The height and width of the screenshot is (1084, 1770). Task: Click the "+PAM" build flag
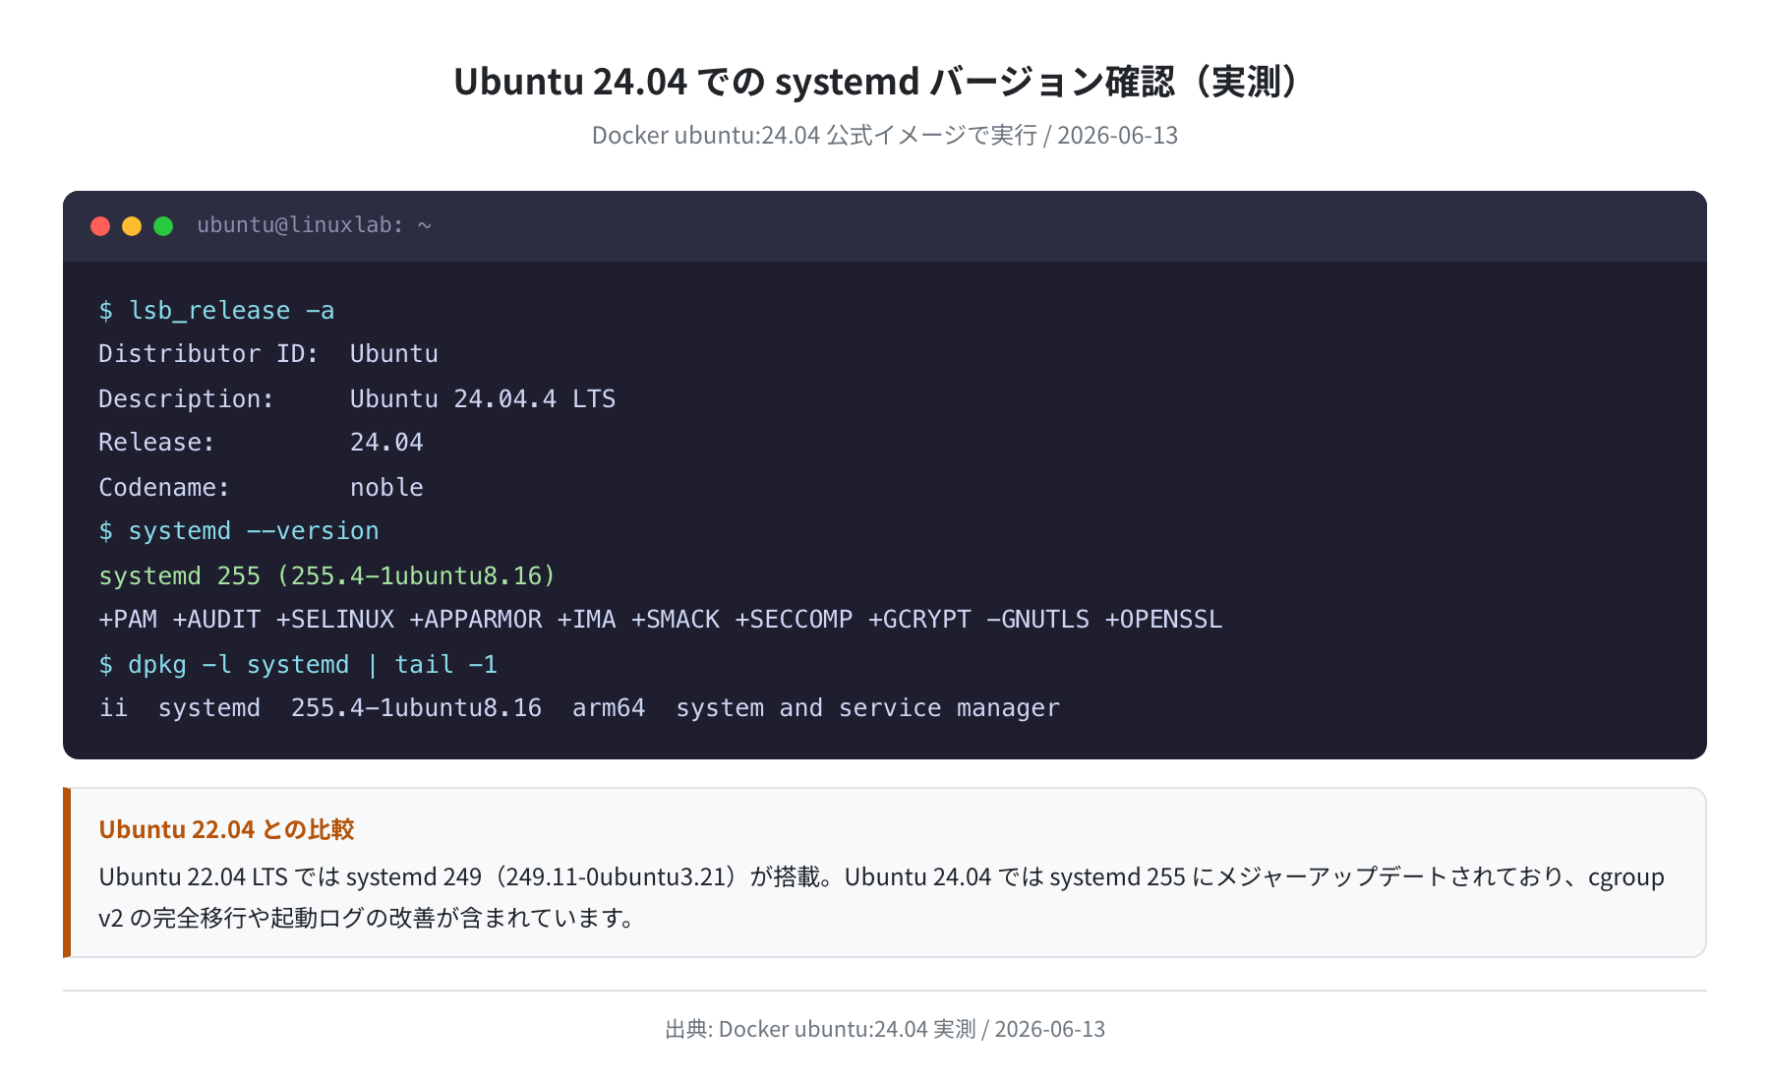(x=128, y=620)
